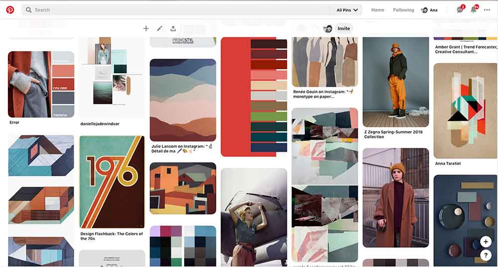Click Z Zegna Spring-Summer 2018 Collection caption
Viewport: 498px width, 267px height.
coord(393,134)
